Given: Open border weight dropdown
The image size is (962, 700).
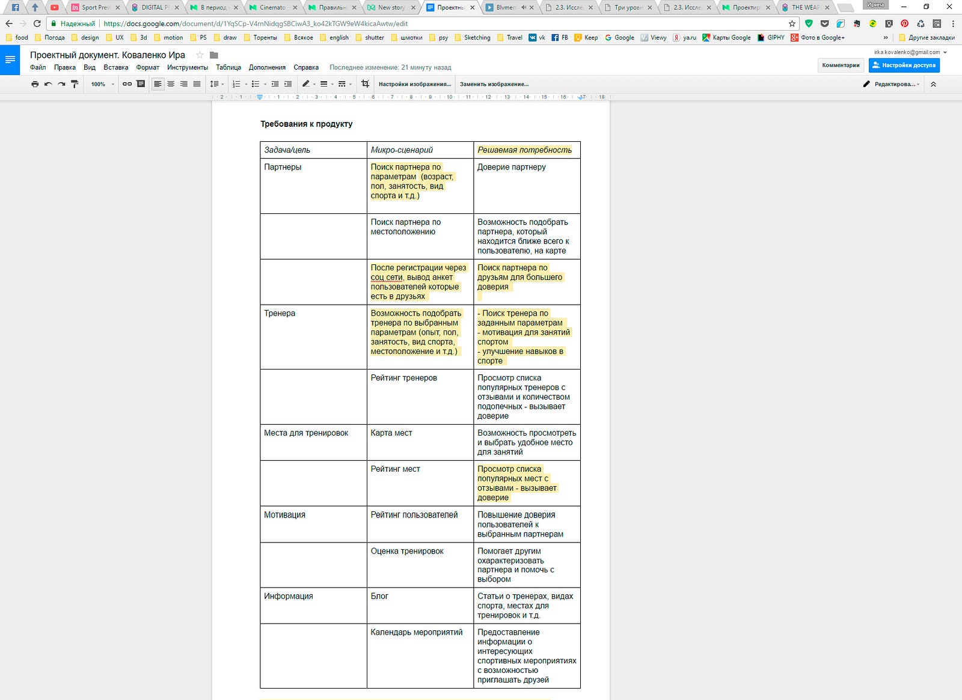Looking at the screenshot, I should tap(326, 84).
